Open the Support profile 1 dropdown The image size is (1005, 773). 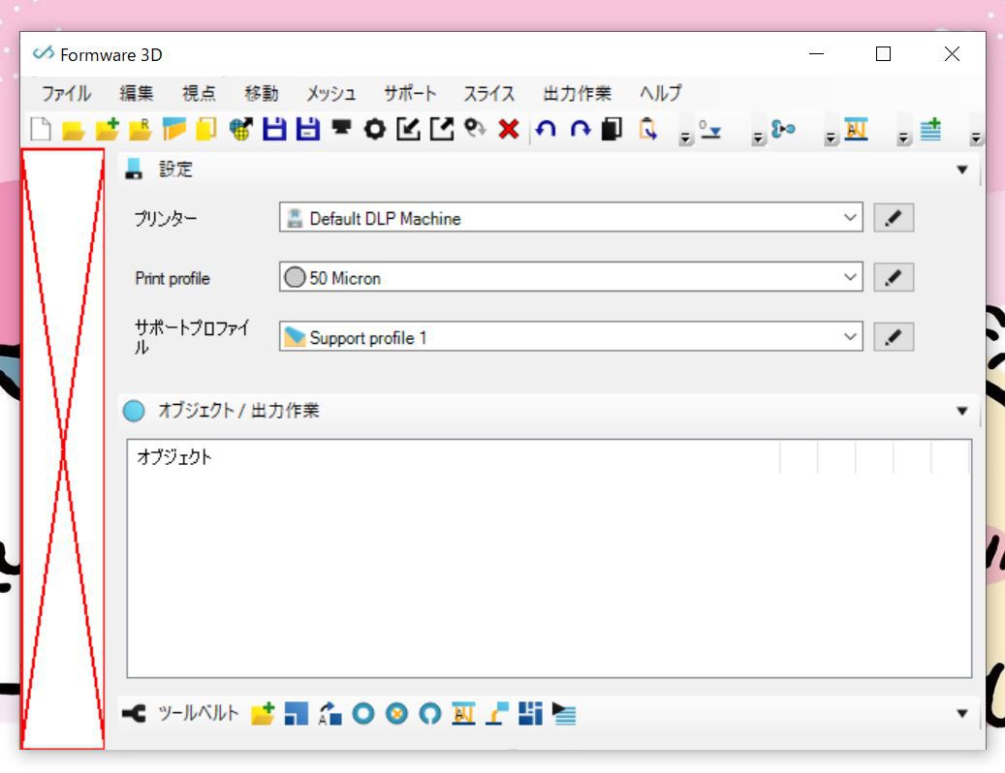coord(571,337)
